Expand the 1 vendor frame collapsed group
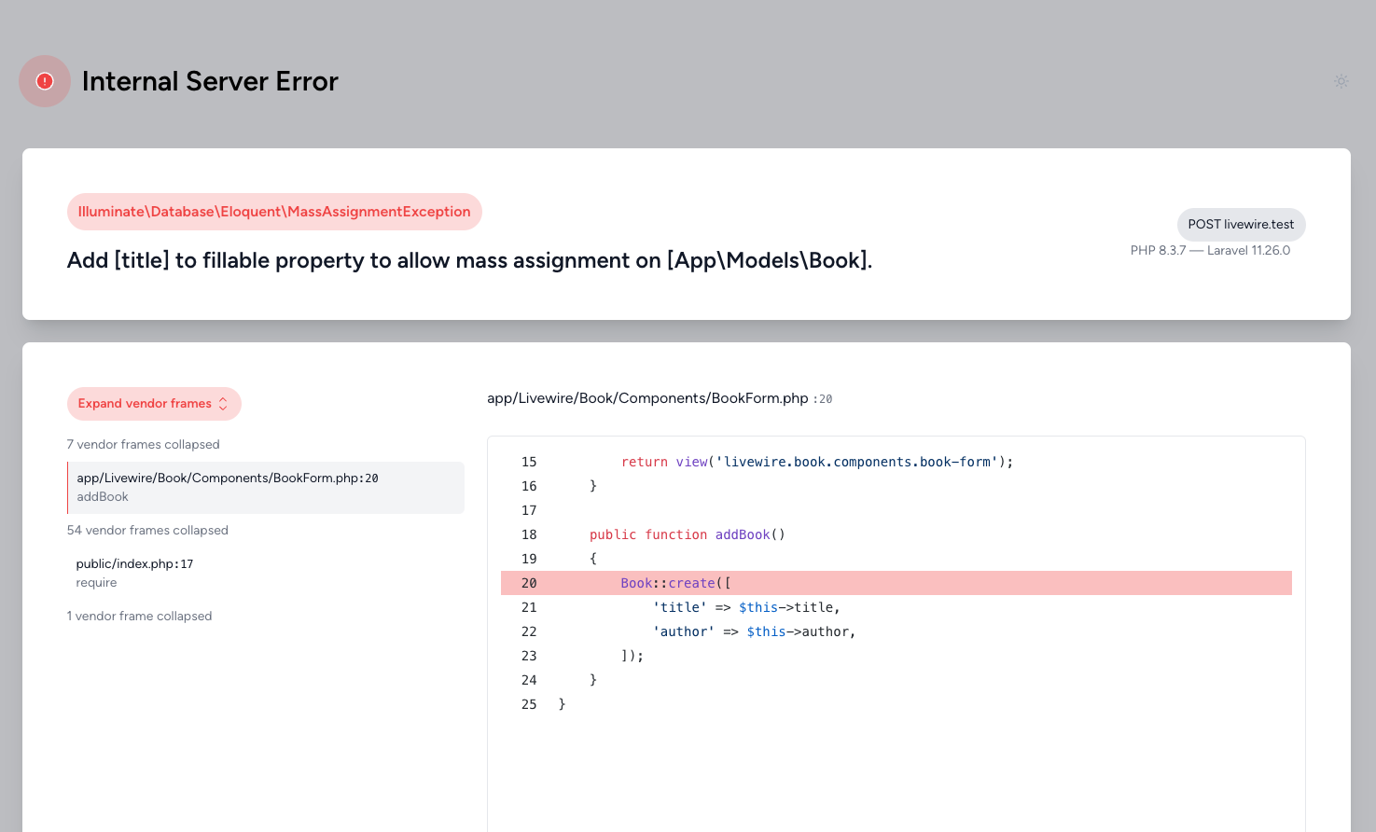Screen dimensions: 1376x832 [x=140, y=617]
